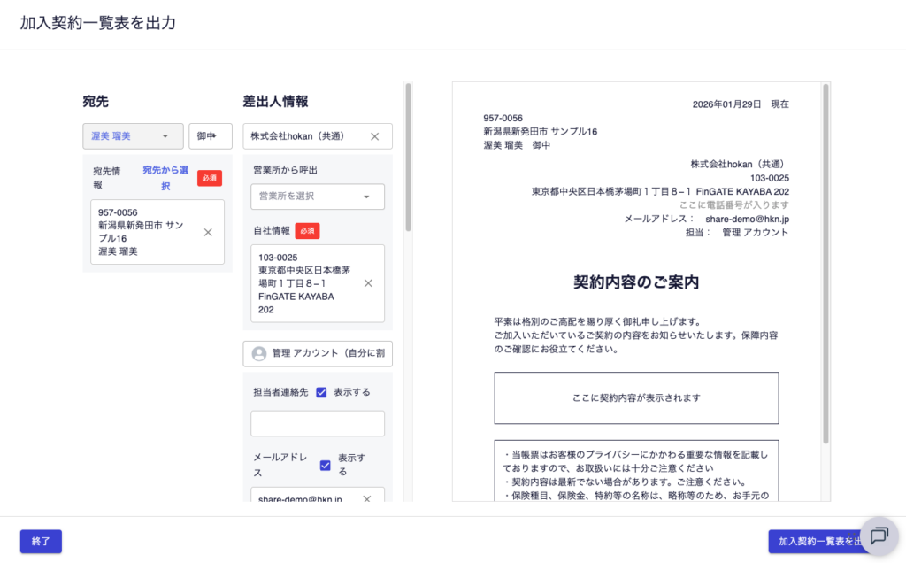Toggle 担当者連絡先 表示する checkbox
The height and width of the screenshot is (563, 906).
(322, 392)
